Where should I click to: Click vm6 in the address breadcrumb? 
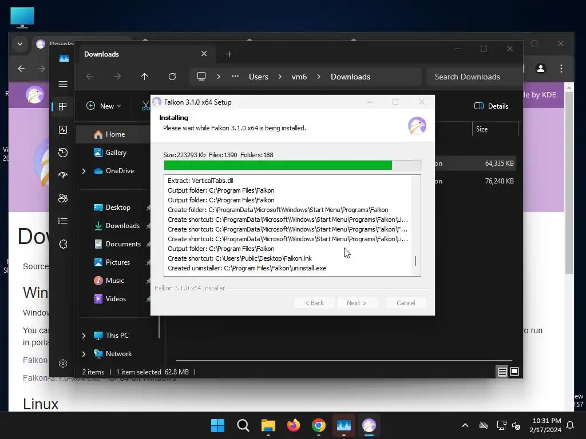click(299, 77)
